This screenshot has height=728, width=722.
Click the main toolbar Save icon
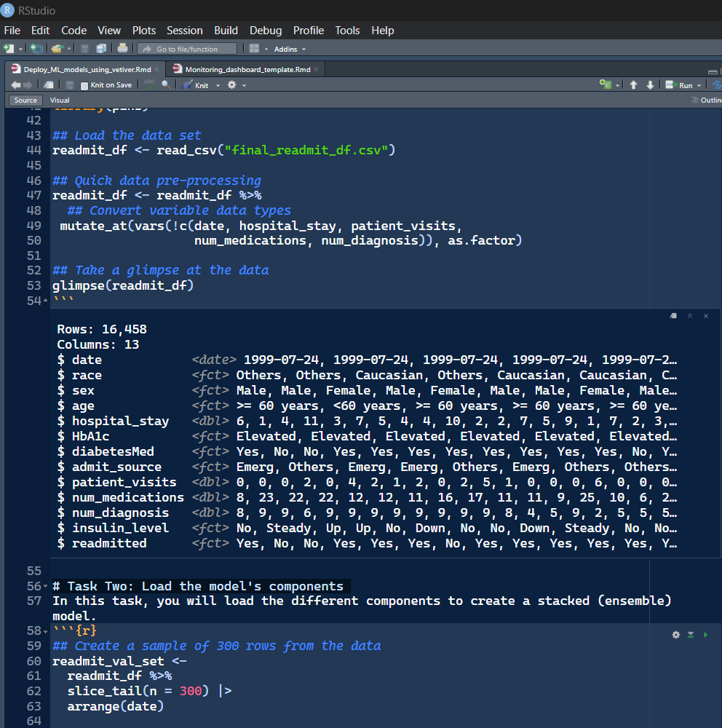click(x=84, y=48)
